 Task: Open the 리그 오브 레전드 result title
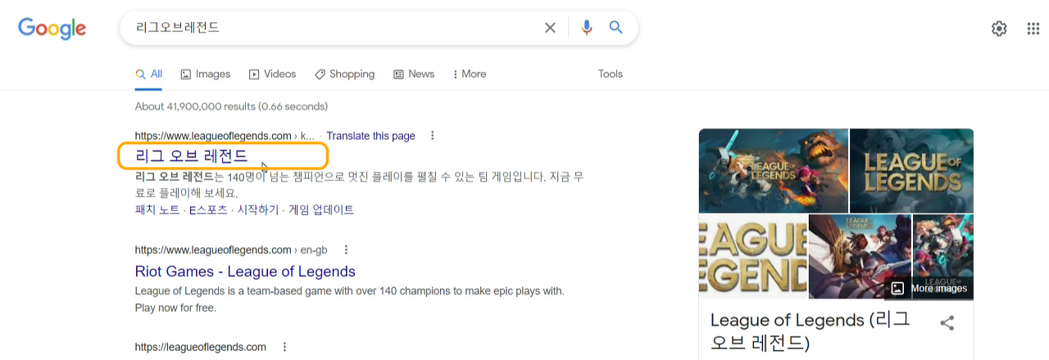pyautogui.click(x=191, y=156)
